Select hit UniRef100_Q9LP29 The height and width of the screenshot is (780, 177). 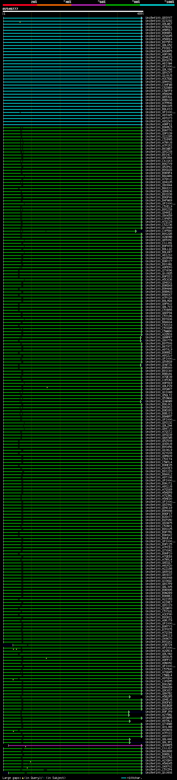click(x=158, y=386)
